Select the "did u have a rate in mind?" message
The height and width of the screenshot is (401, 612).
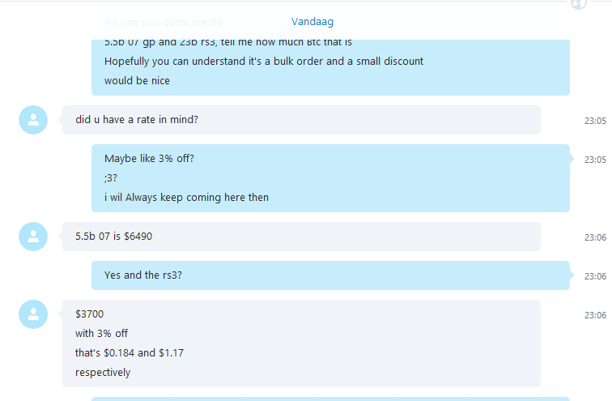[x=301, y=120]
